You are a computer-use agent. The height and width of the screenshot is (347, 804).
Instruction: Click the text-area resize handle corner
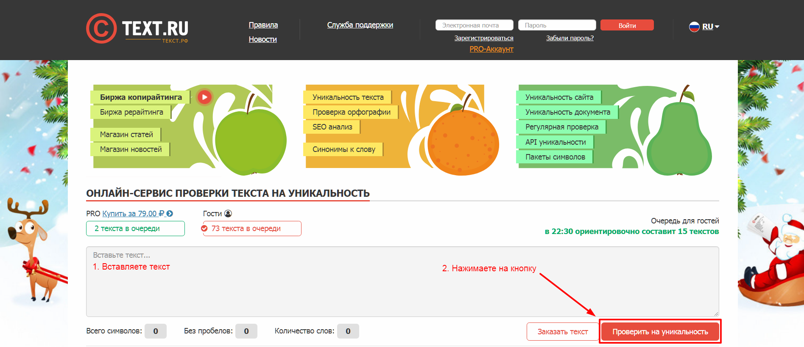tap(716, 314)
